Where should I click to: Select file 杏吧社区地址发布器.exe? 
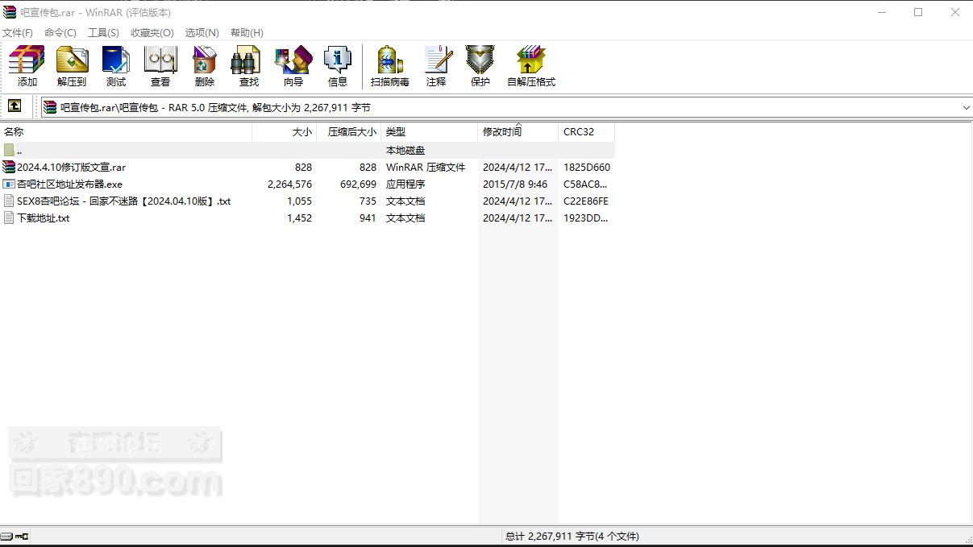(69, 184)
